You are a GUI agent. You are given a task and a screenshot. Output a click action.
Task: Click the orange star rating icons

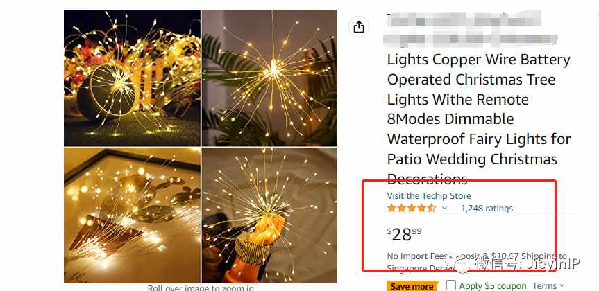tap(411, 209)
